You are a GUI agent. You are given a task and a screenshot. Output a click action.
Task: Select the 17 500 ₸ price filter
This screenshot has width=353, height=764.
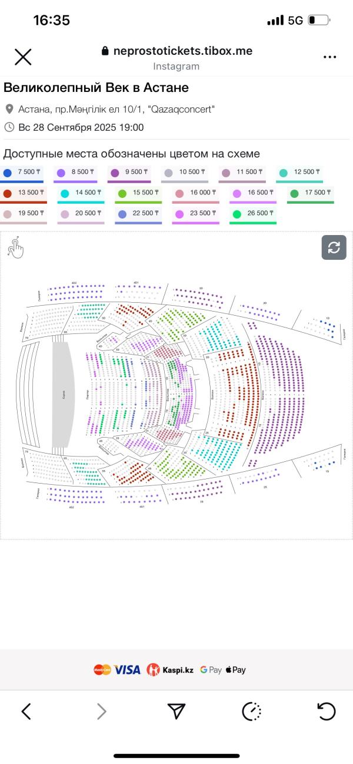(311, 194)
